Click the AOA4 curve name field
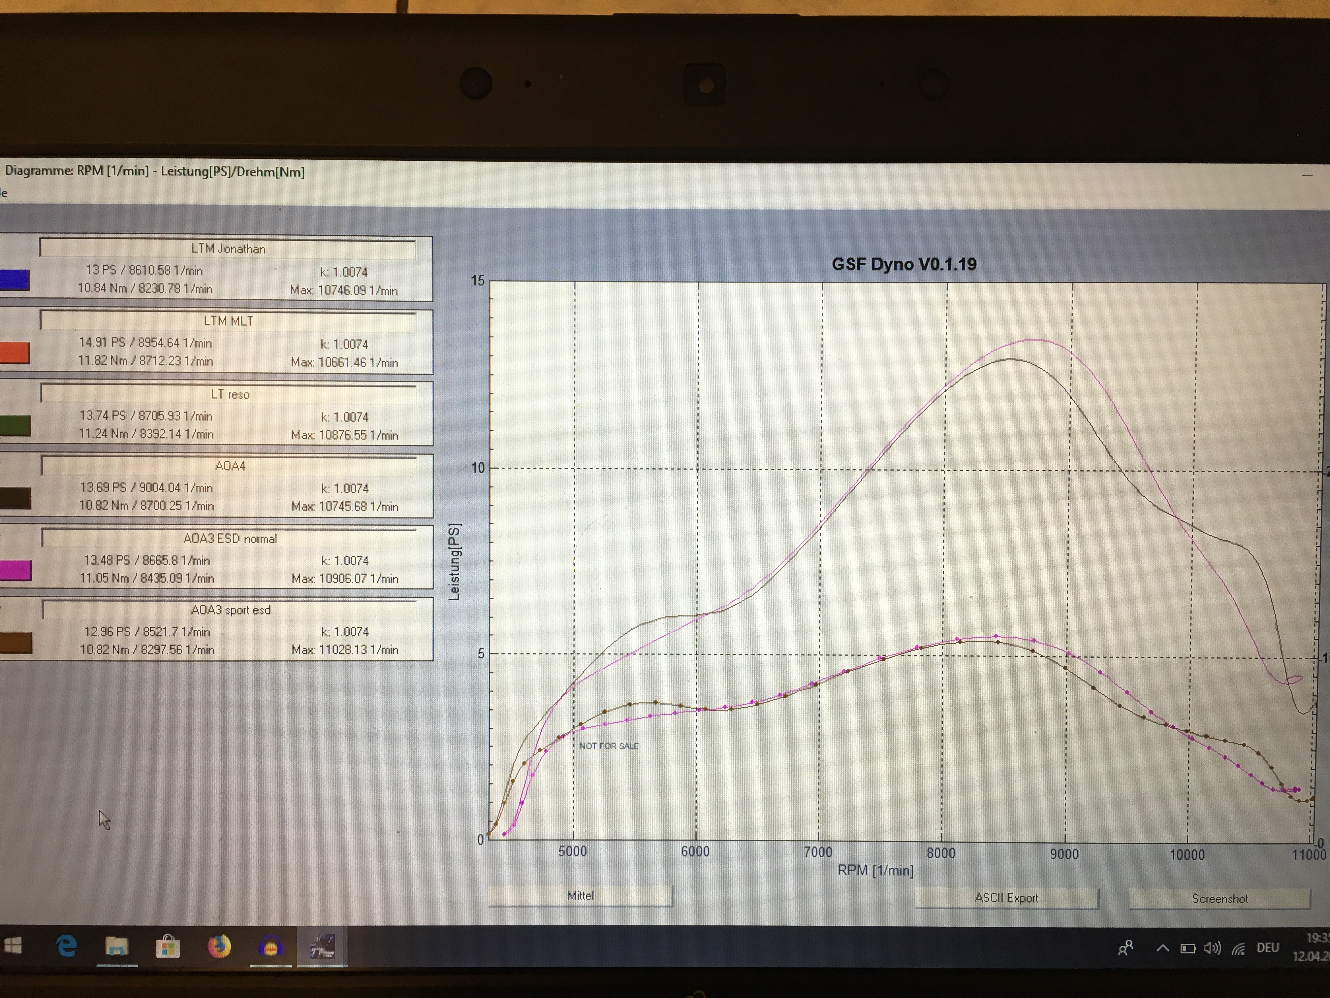1330x998 pixels. point(229,466)
